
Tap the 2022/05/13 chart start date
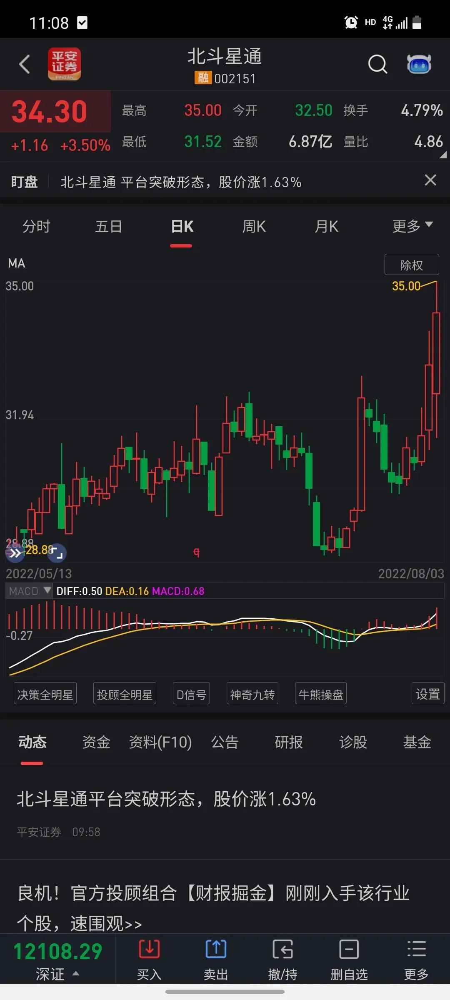[39, 573]
